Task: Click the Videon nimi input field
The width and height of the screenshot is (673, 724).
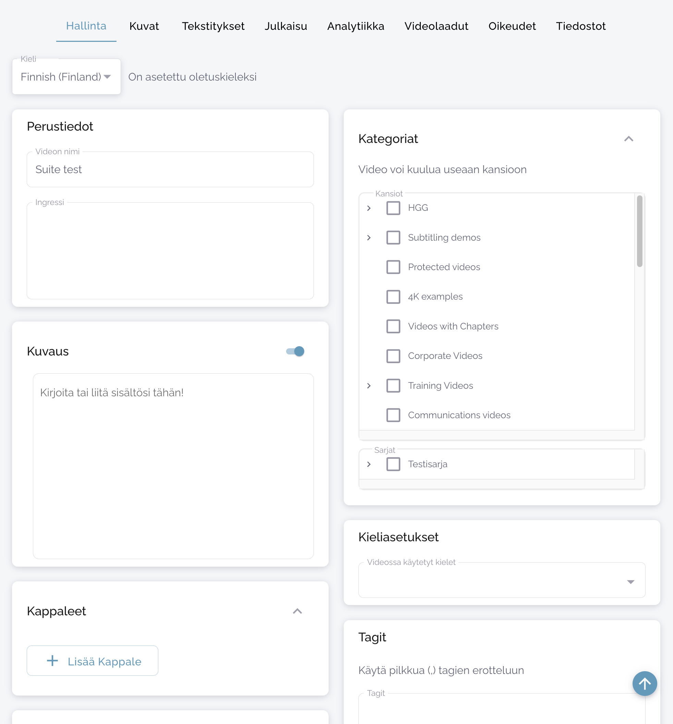Action: [170, 170]
